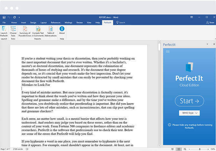
Task: Click the zoom in plus button
Action: click(x=208, y=149)
